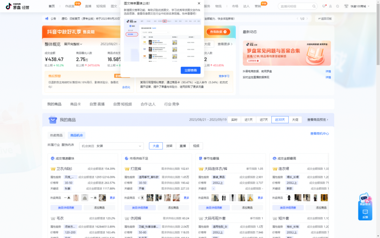
Task: Go to previous announcement arrow
Action: 297,18
